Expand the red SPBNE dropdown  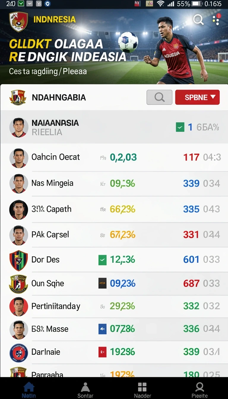click(197, 97)
